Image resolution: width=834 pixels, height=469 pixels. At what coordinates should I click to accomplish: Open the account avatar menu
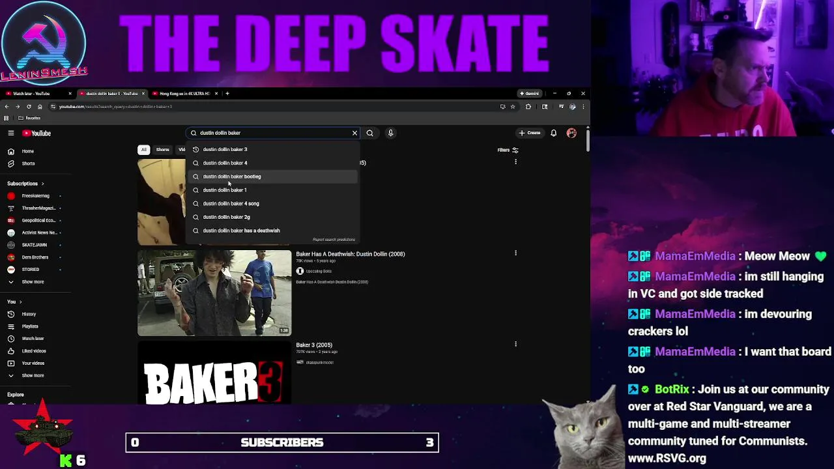(571, 133)
